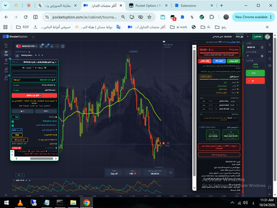Click the currency icon beside amount field
Viewport: 277px width, 208px height.
coord(262,56)
